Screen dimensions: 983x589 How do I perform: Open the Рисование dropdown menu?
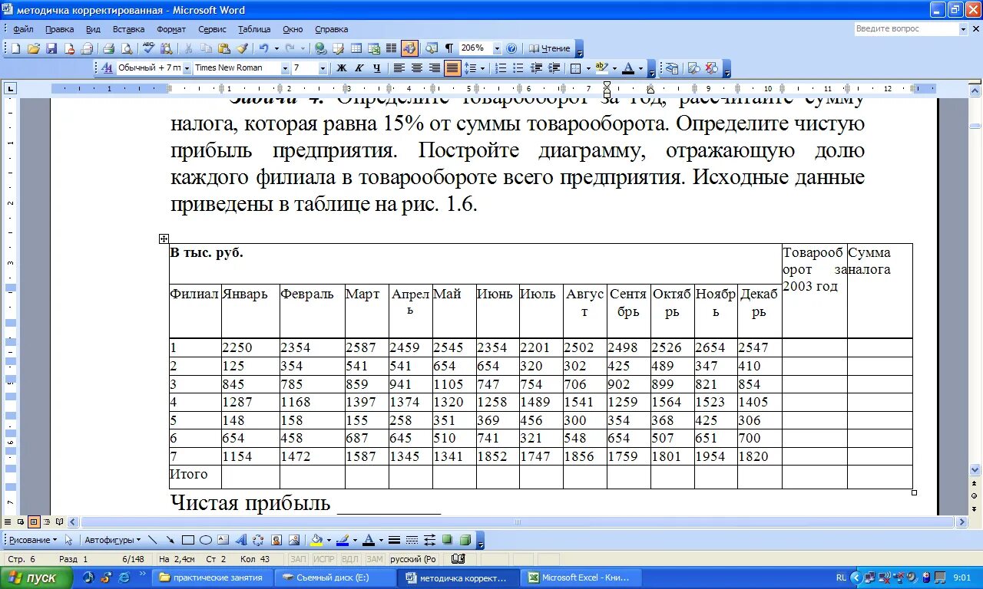[x=33, y=540]
